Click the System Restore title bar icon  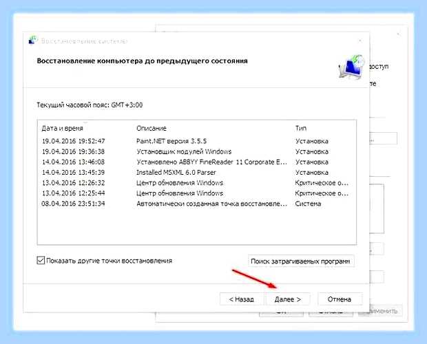point(33,40)
